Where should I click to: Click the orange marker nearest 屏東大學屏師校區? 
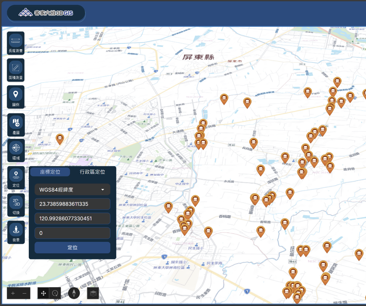168,207
